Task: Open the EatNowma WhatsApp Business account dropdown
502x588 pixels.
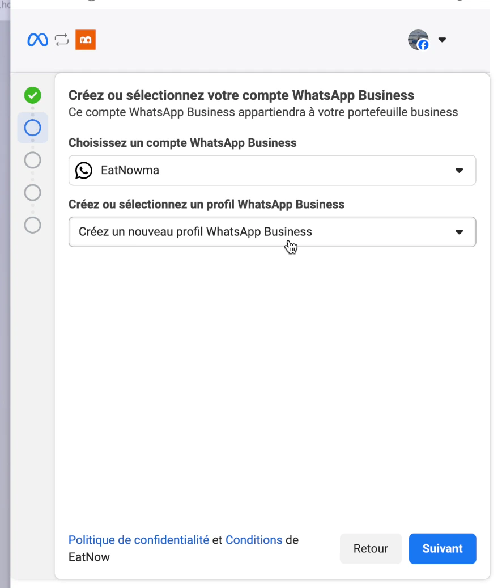Action: pos(273,170)
